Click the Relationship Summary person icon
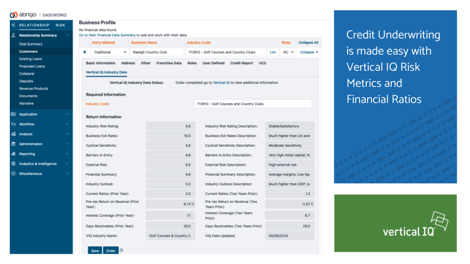 [14, 35]
